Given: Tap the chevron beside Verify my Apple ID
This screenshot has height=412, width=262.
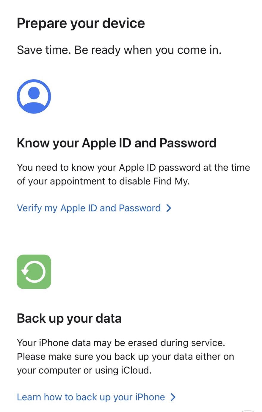Looking at the screenshot, I should [x=169, y=208].
